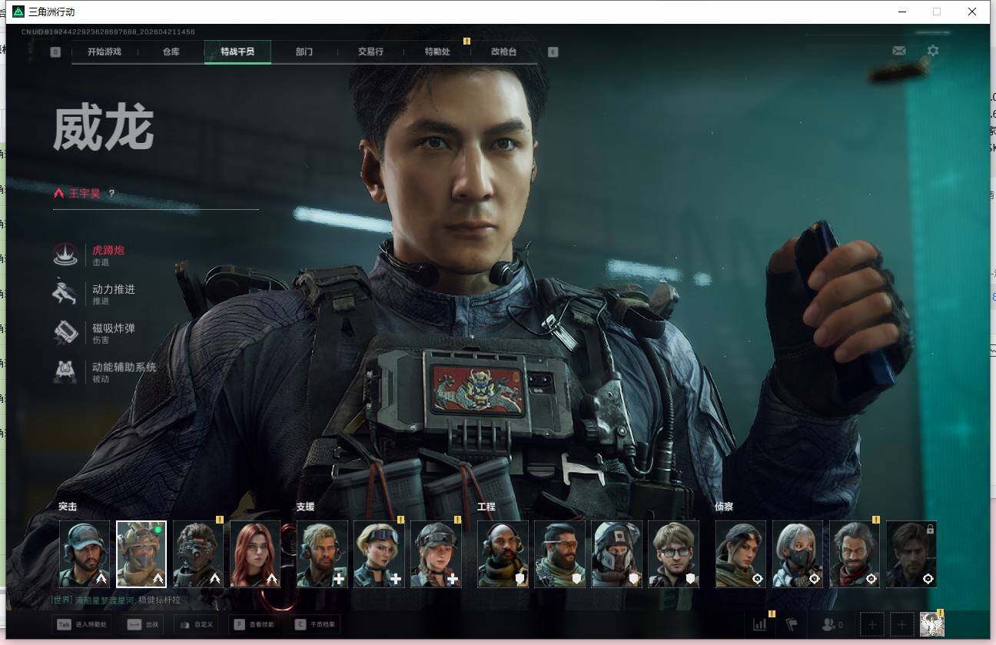Select blonde support operator with goggles on forehead

[x=379, y=554]
